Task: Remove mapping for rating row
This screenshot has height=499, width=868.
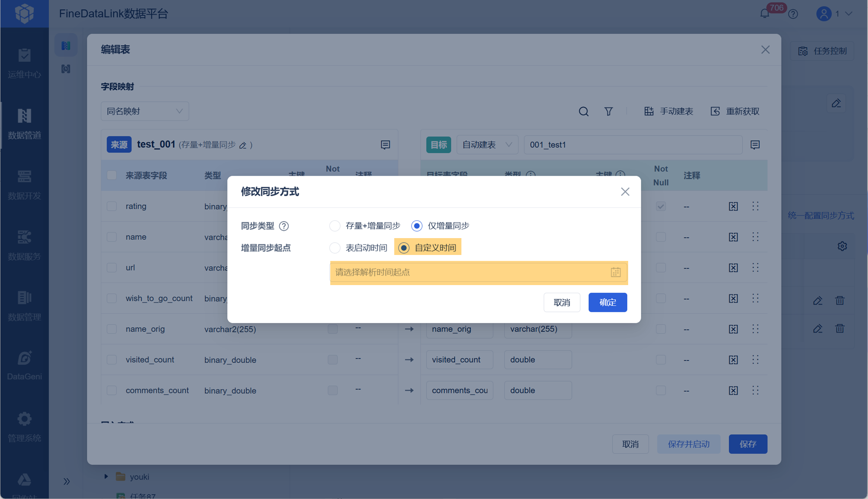Action: pos(733,206)
